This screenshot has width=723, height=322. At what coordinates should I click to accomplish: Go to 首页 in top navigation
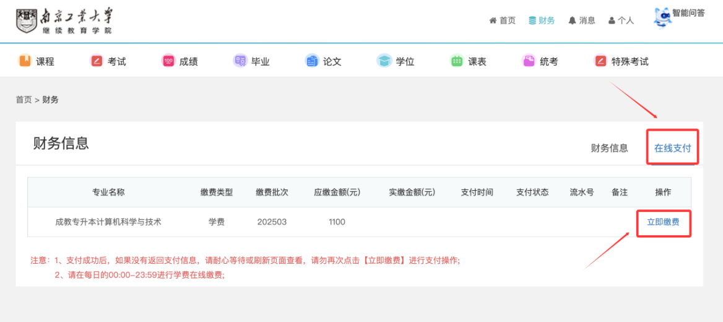click(502, 20)
